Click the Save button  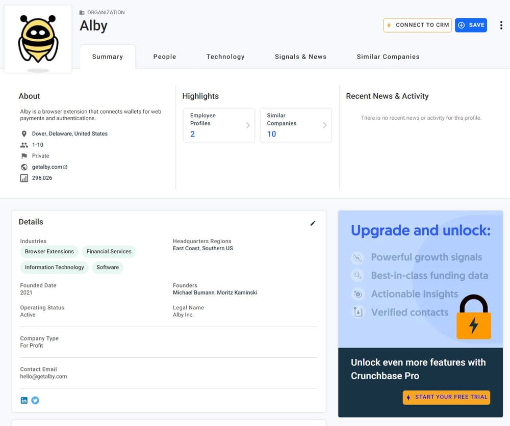tap(470, 24)
